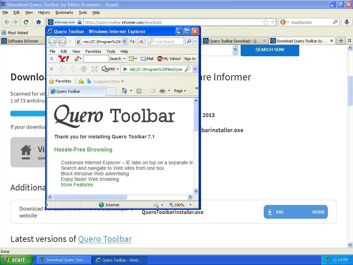Click Mypal home button

(39, 22)
